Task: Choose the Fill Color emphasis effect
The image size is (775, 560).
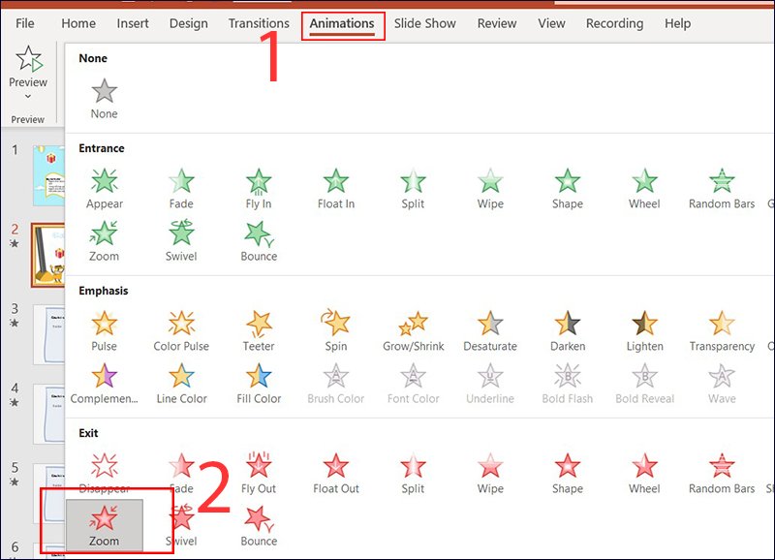Action: click(259, 384)
